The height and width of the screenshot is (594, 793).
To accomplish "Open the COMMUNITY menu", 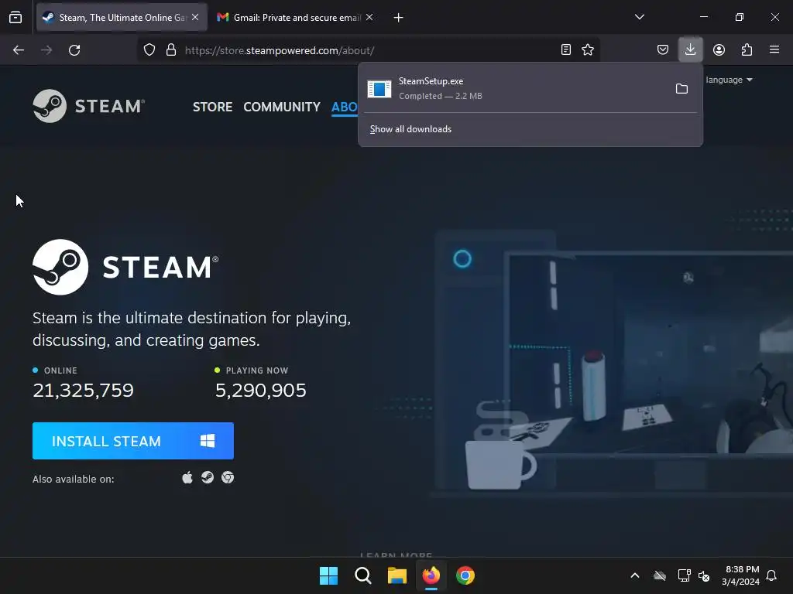I will pos(282,107).
